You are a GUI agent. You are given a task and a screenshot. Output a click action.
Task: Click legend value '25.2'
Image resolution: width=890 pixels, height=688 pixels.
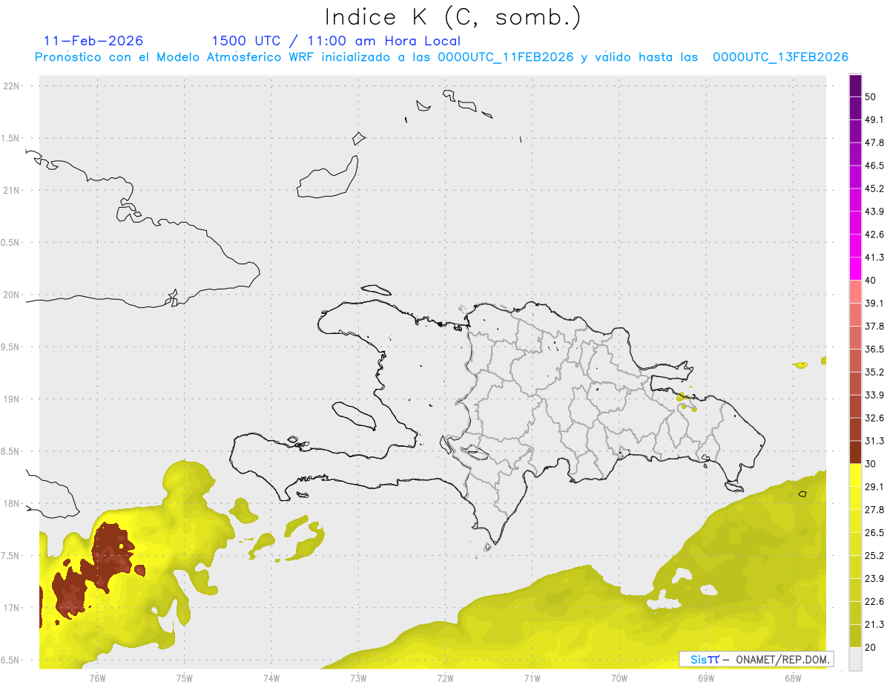874,555
